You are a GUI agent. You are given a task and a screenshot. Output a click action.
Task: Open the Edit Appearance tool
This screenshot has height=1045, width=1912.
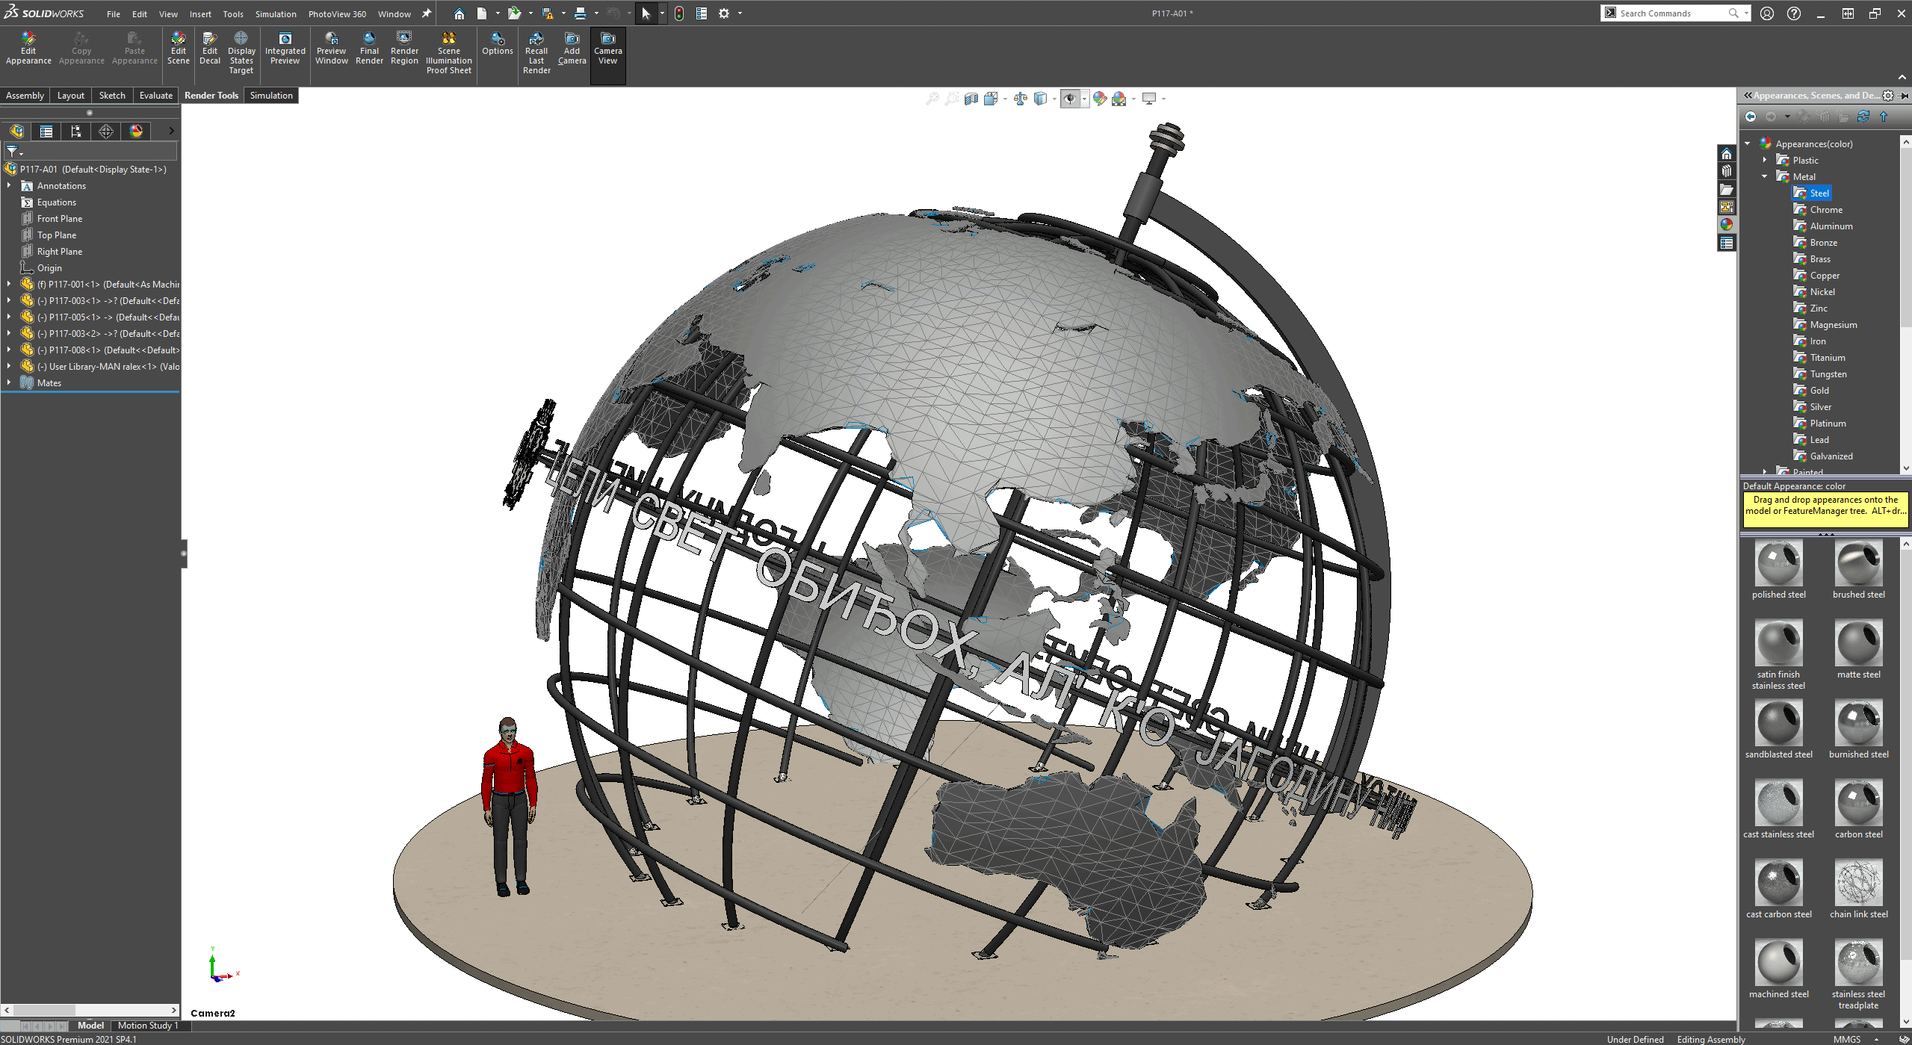28,49
